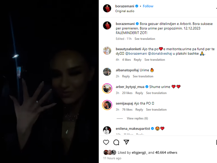Screen dimensions: 217x163
Task: Open albanatopollaj commenter avatar
Action: (107, 72)
